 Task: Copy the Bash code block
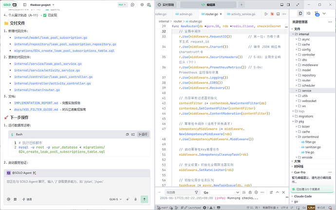pos(127,134)
